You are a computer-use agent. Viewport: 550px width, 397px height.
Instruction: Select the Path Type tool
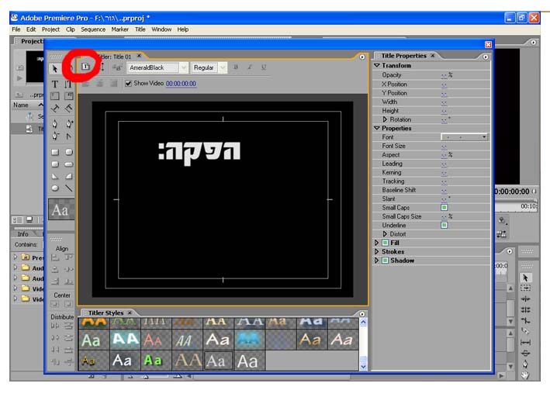[x=55, y=109]
